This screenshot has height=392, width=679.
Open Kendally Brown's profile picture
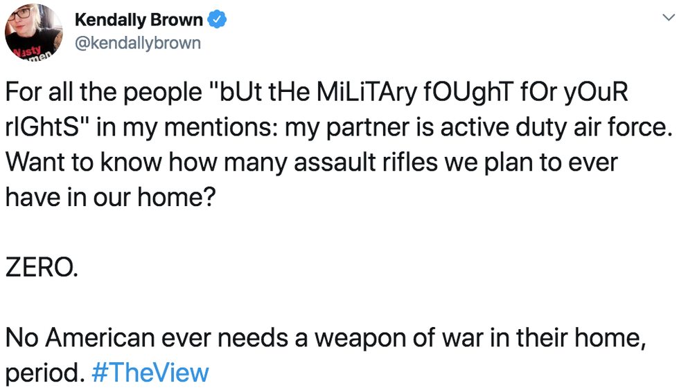[33, 32]
